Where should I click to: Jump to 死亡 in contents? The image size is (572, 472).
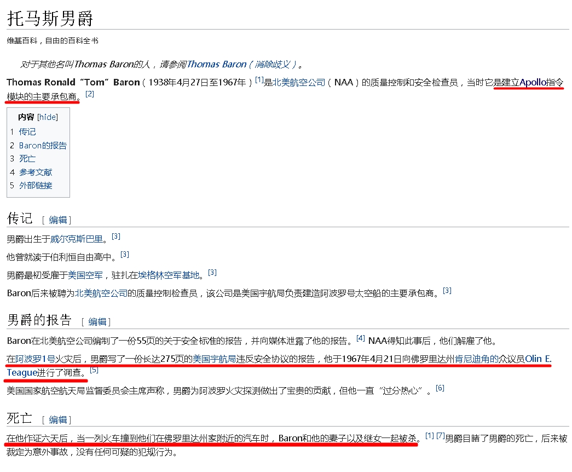click(x=27, y=159)
